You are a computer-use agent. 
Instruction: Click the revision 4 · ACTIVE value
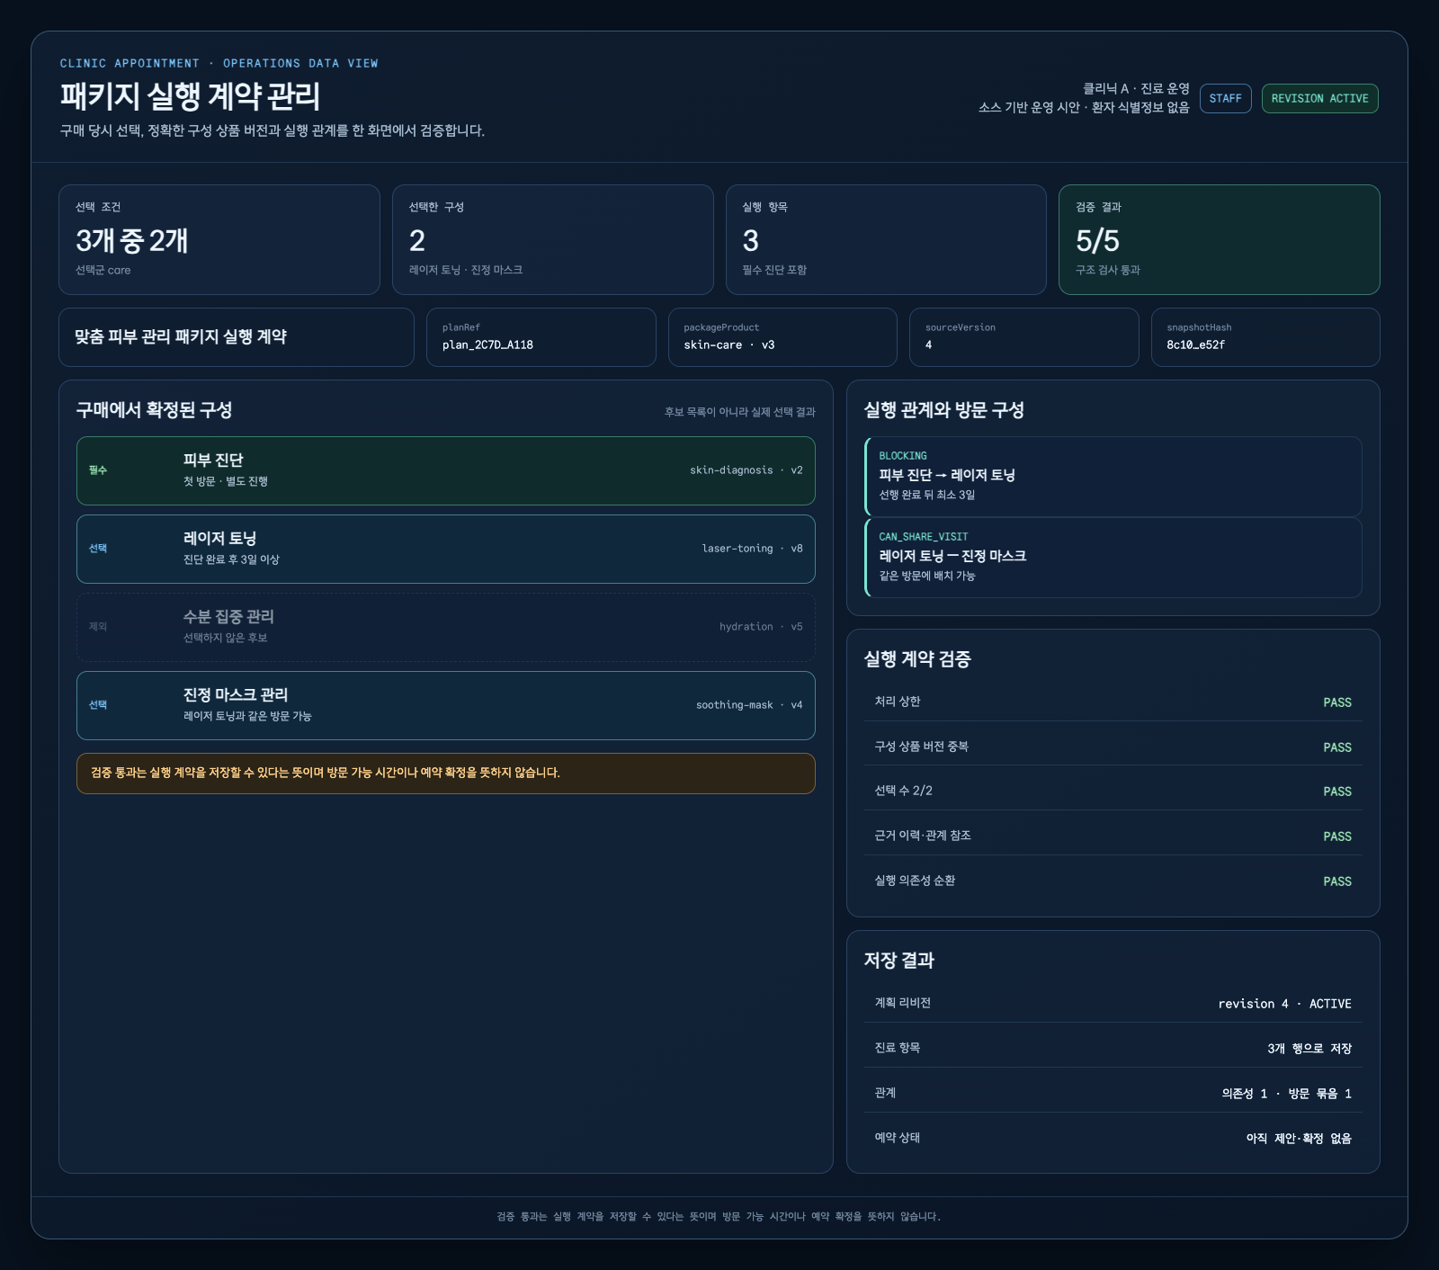pos(1284,1004)
